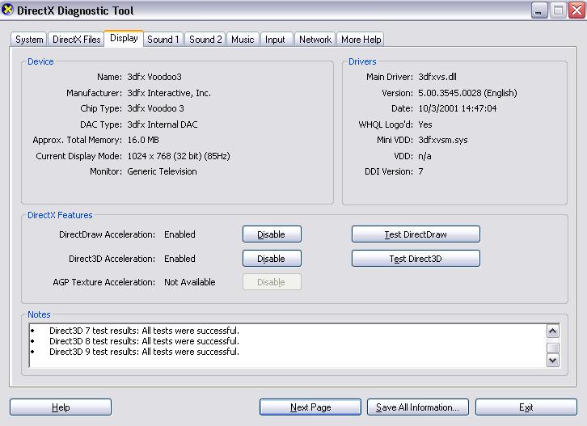The image size is (587, 426).
Task: Select the note 'Direct3D 8 test results'
Action: click(x=144, y=341)
